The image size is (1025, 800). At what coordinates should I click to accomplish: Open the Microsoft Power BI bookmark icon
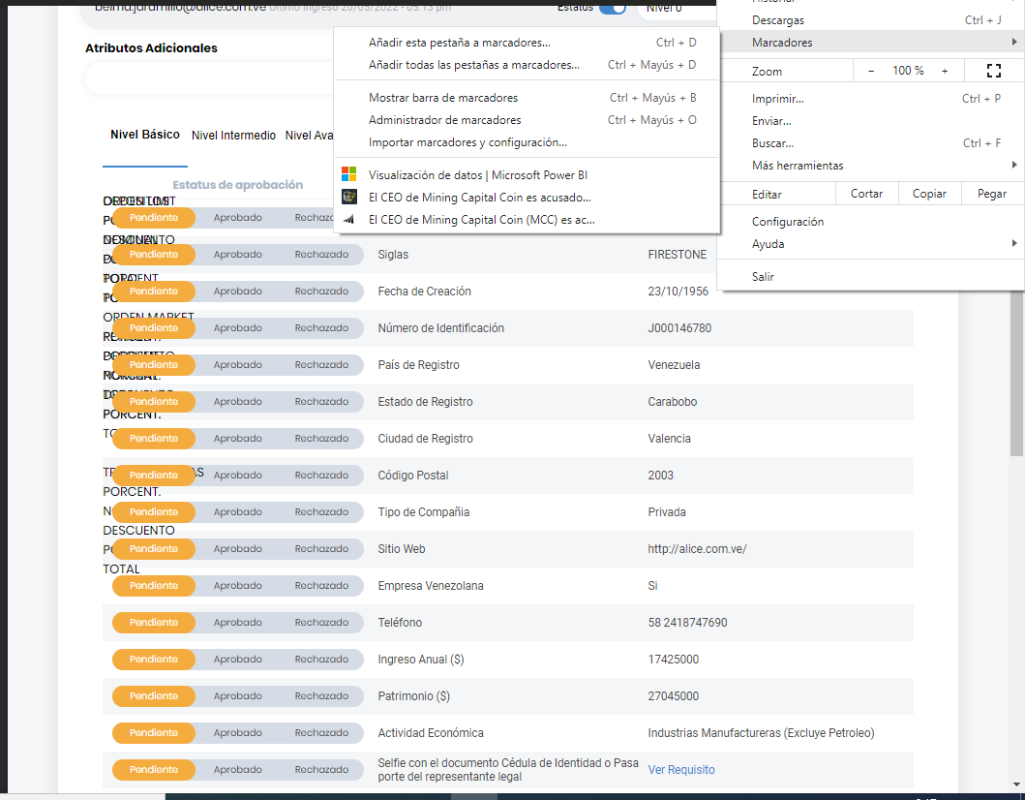349,175
